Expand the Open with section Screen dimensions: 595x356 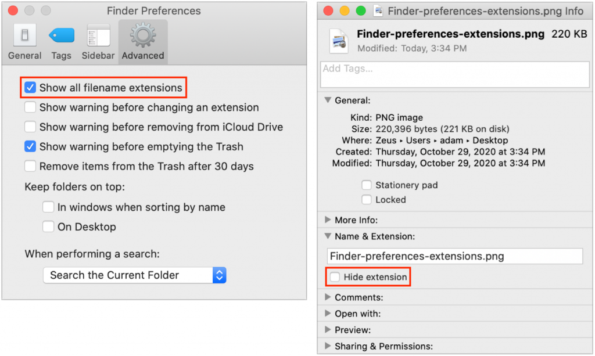[x=327, y=314]
